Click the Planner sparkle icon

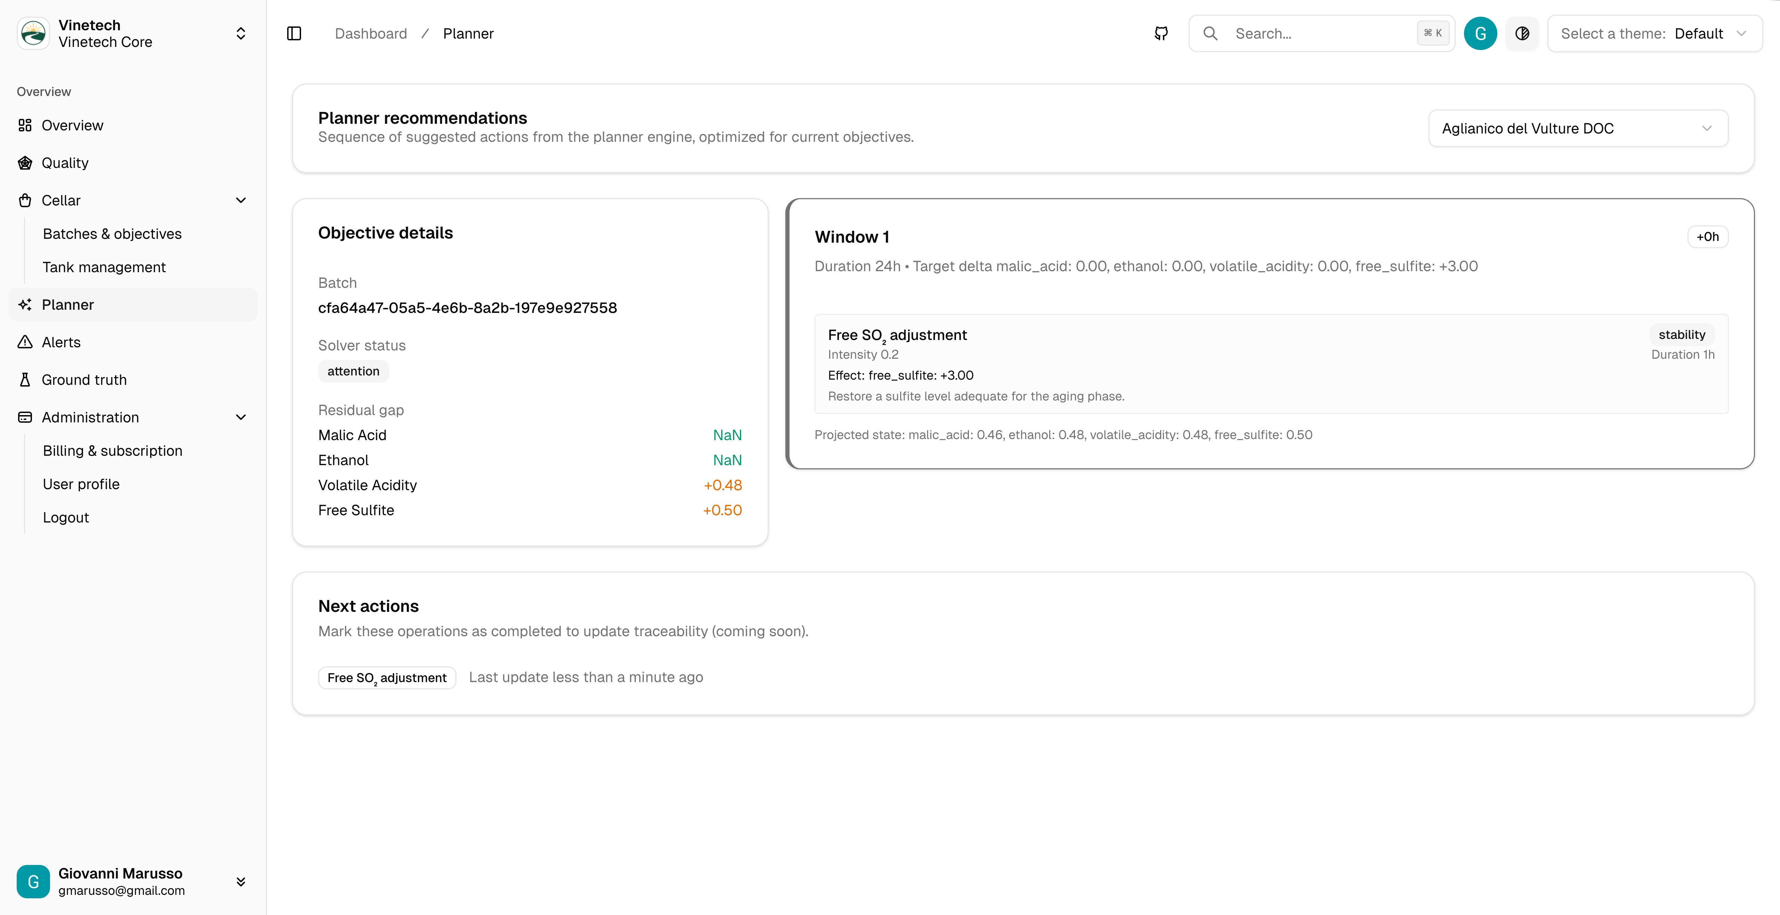pos(25,305)
